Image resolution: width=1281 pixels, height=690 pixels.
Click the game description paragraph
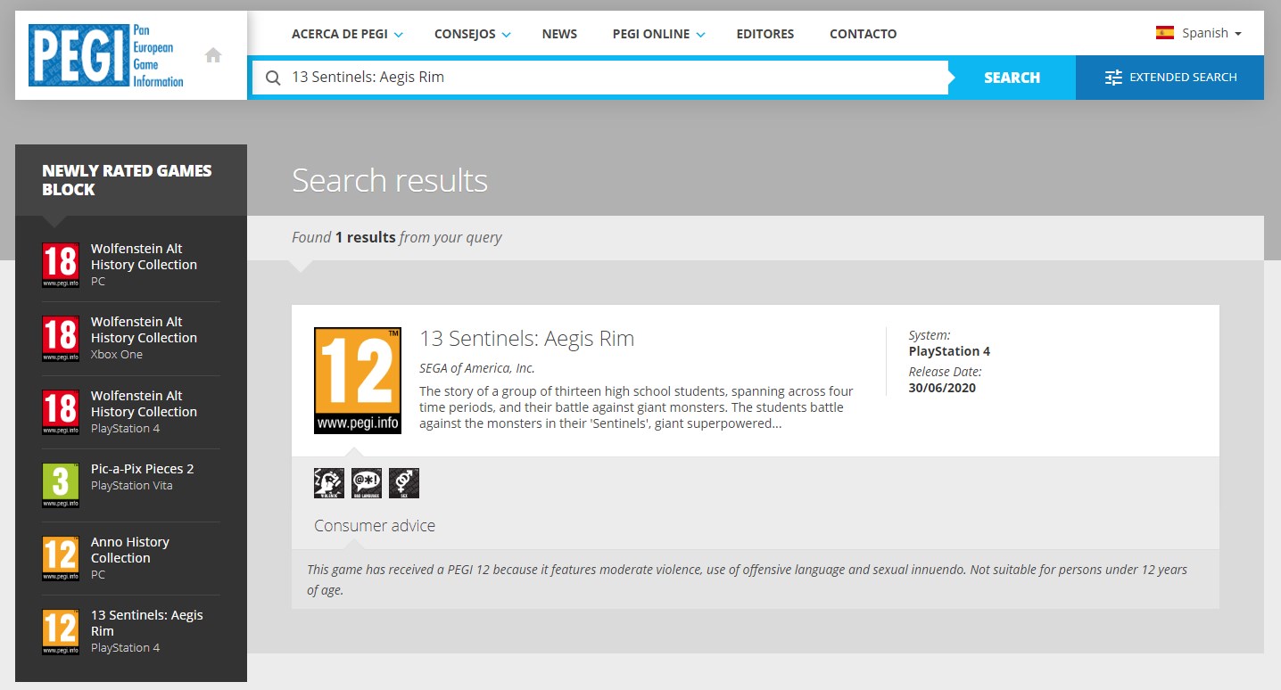coord(637,407)
